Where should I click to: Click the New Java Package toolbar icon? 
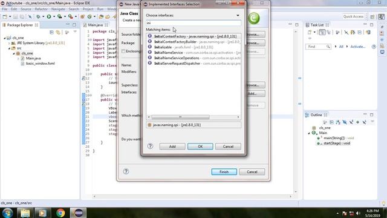tap(83, 16)
